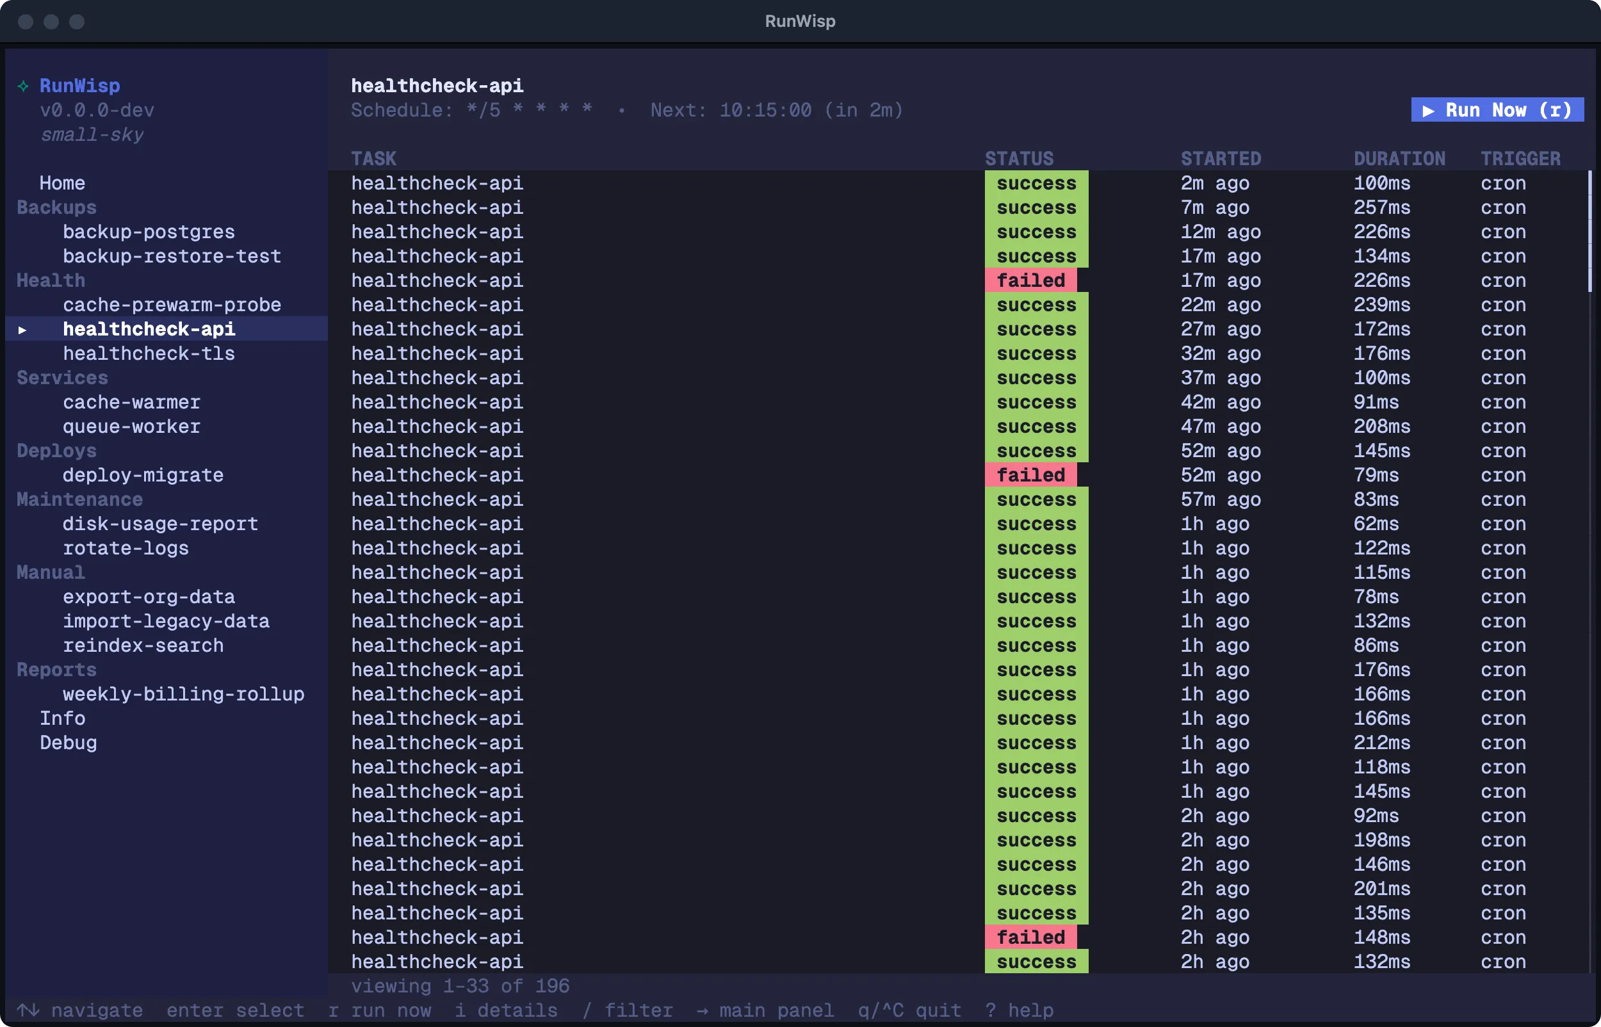The height and width of the screenshot is (1027, 1601).
Task: Open the run started 2m ago
Action: [957, 182]
